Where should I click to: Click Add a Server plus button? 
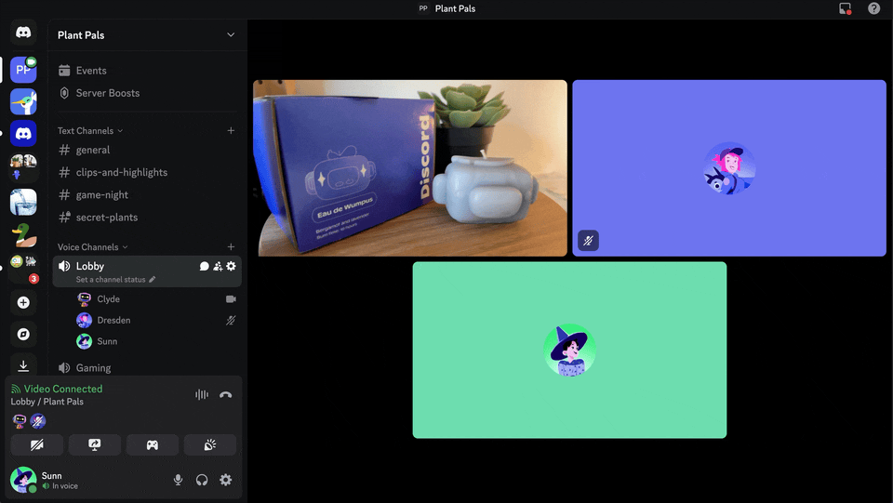(x=23, y=302)
